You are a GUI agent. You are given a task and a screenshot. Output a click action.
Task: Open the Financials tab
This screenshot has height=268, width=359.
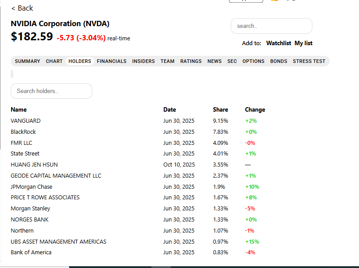(111, 61)
